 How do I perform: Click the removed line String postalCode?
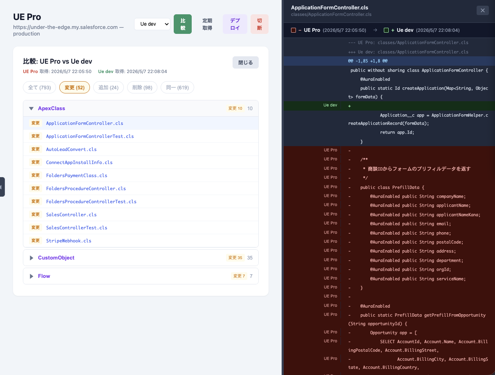[389, 242]
